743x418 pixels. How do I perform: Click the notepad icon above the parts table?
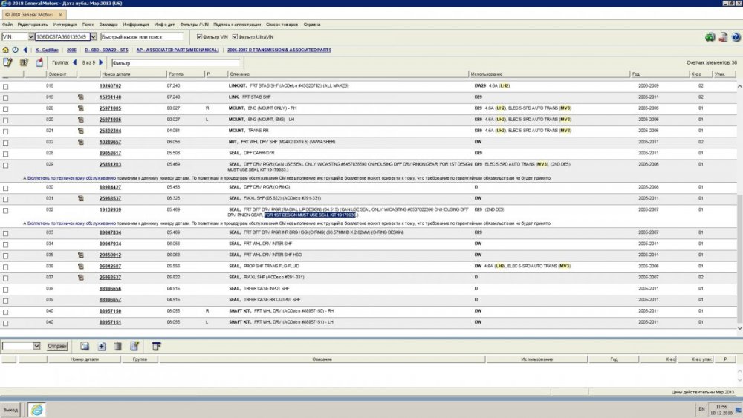tap(8, 62)
